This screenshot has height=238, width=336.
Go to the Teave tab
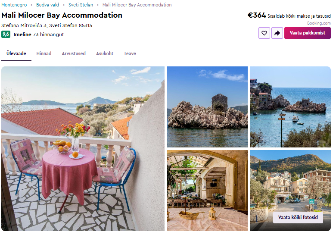(x=130, y=53)
